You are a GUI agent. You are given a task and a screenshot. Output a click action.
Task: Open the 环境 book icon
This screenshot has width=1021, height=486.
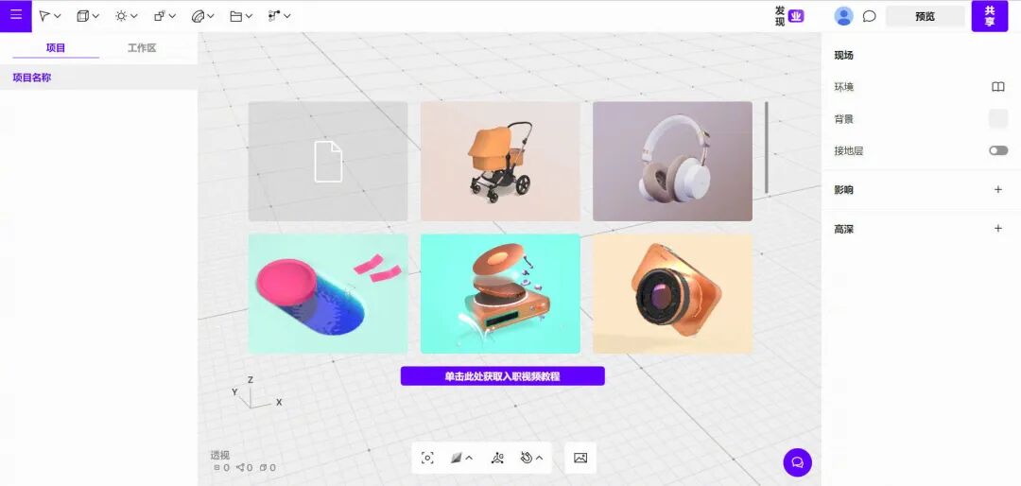(x=998, y=87)
